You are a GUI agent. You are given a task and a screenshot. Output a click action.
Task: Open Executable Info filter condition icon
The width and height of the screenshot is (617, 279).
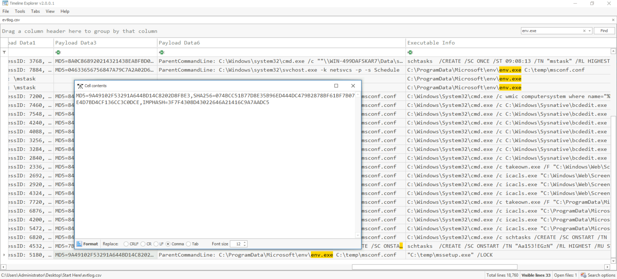(x=410, y=52)
